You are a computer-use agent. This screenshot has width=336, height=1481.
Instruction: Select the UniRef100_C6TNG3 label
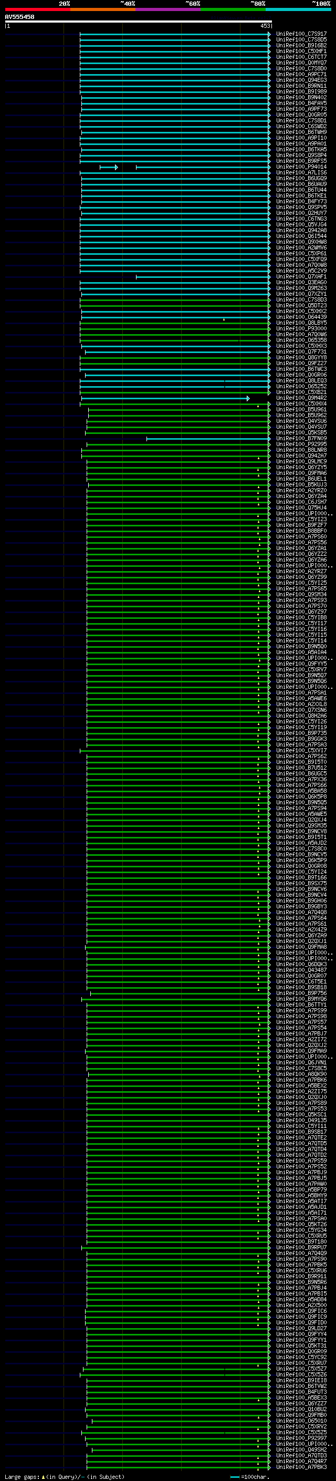(x=301, y=219)
